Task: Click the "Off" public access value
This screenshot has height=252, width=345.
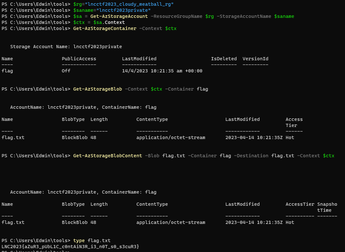Action: pyautogui.click(x=66, y=71)
